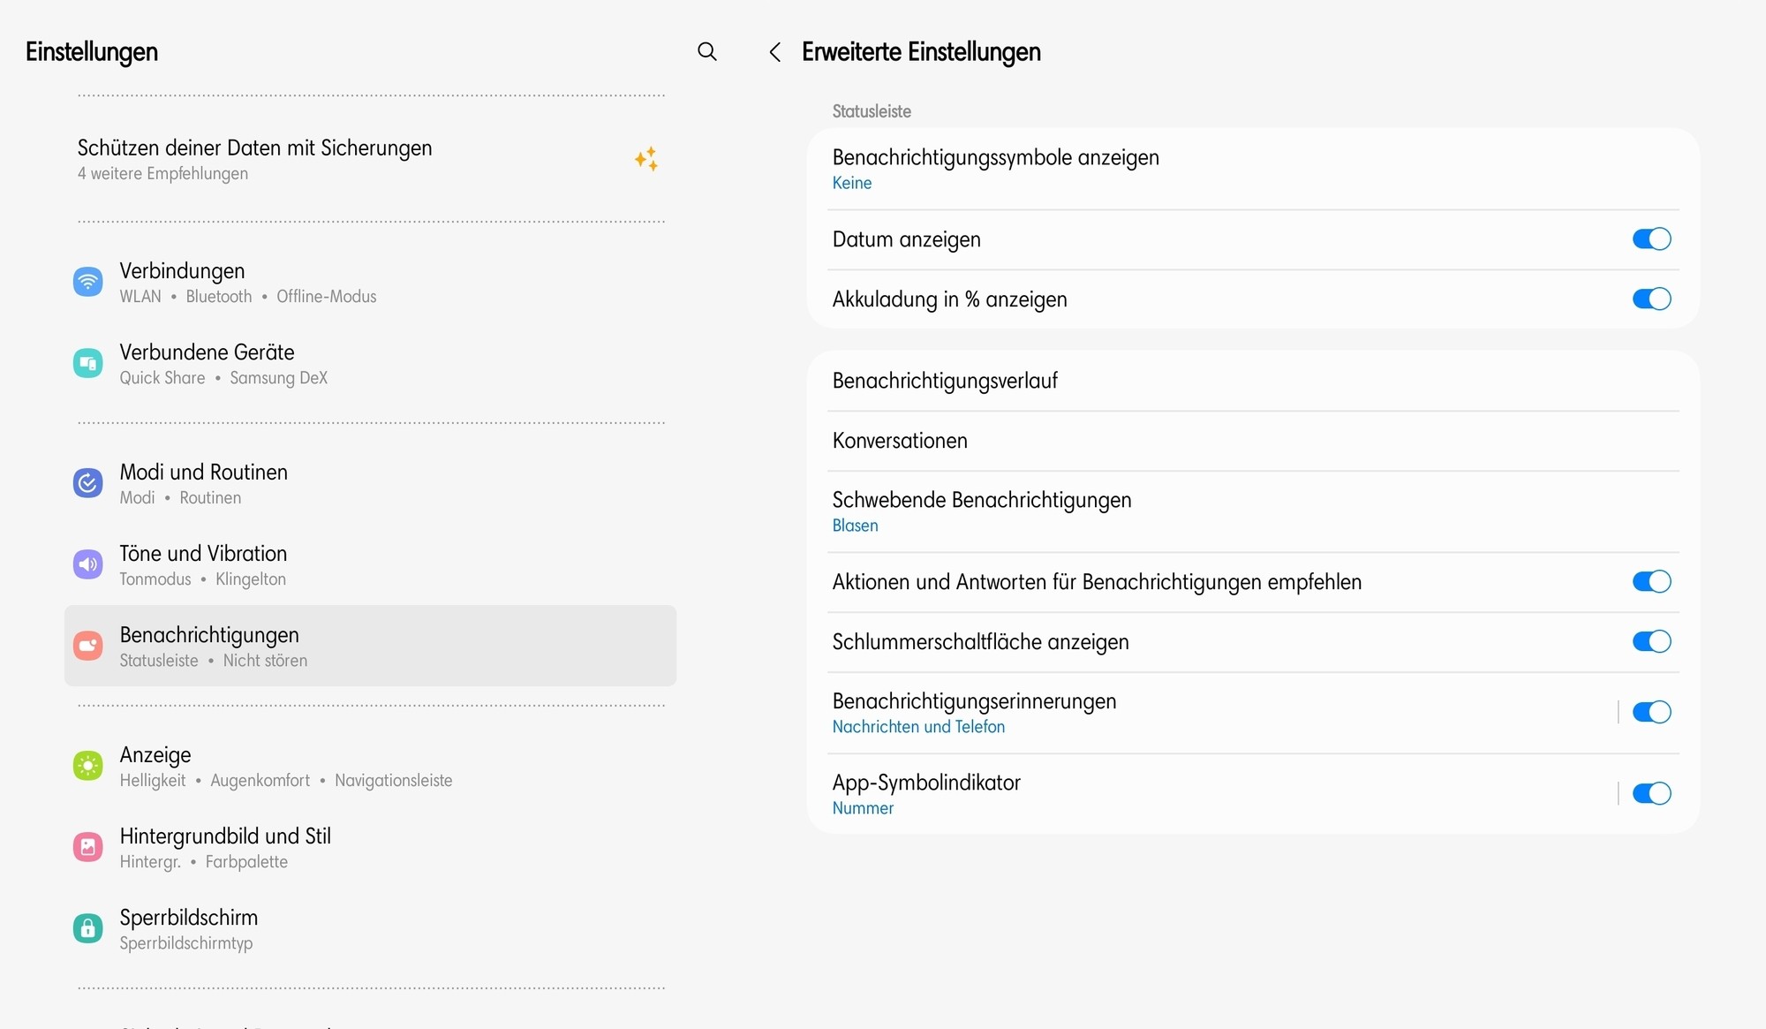This screenshot has width=1766, height=1029.
Task: Toggle Akkuladung in % anzeigen switch
Action: (x=1651, y=299)
